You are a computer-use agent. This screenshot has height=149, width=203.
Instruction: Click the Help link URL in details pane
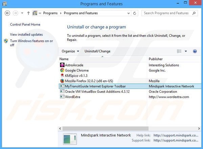coord(176,135)
